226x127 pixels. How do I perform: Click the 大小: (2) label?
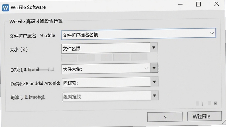[x=19, y=50]
